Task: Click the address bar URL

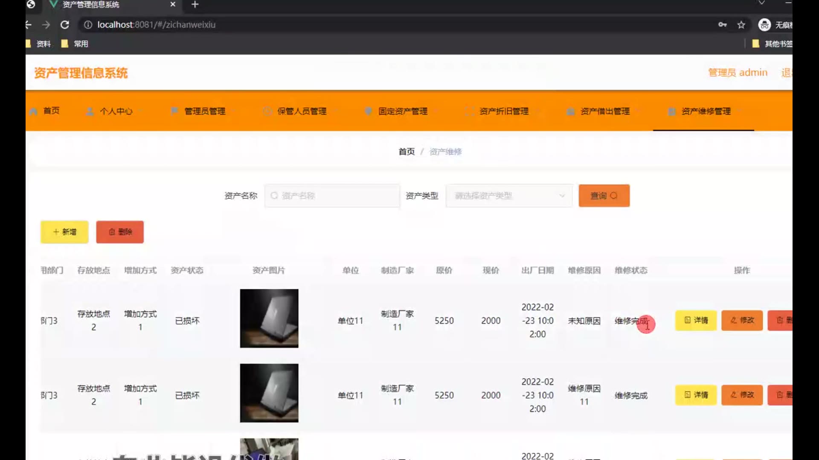Action: 156,25
